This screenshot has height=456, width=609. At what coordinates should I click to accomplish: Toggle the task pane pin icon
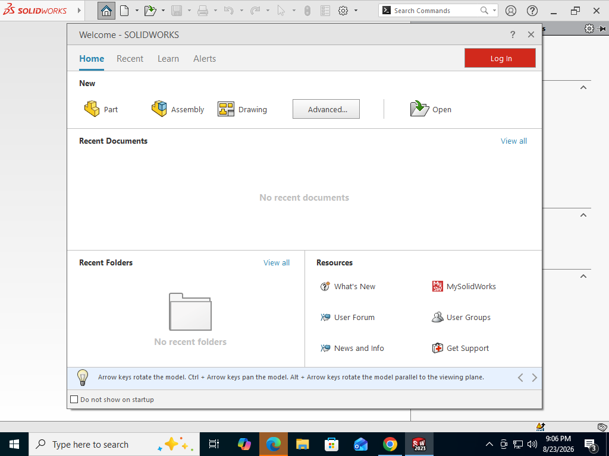tap(601, 28)
